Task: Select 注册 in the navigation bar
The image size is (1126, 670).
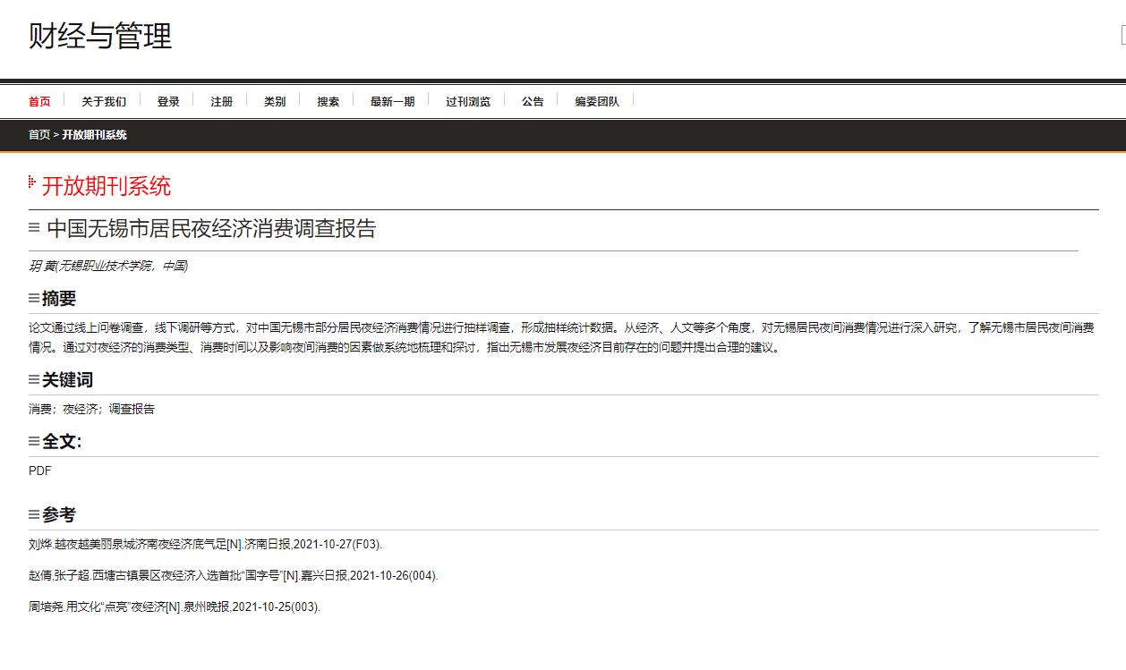Action: tap(222, 101)
